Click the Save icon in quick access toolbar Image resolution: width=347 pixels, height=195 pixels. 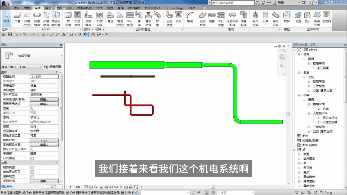click(x=10, y=34)
